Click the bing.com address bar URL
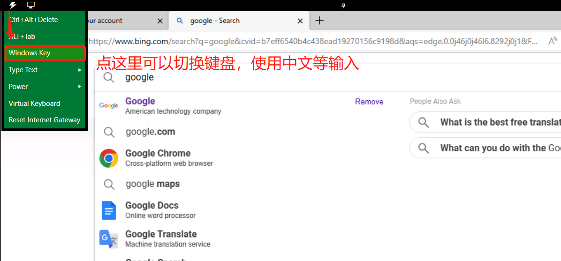The height and width of the screenshot is (261, 561). [x=312, y=42]
